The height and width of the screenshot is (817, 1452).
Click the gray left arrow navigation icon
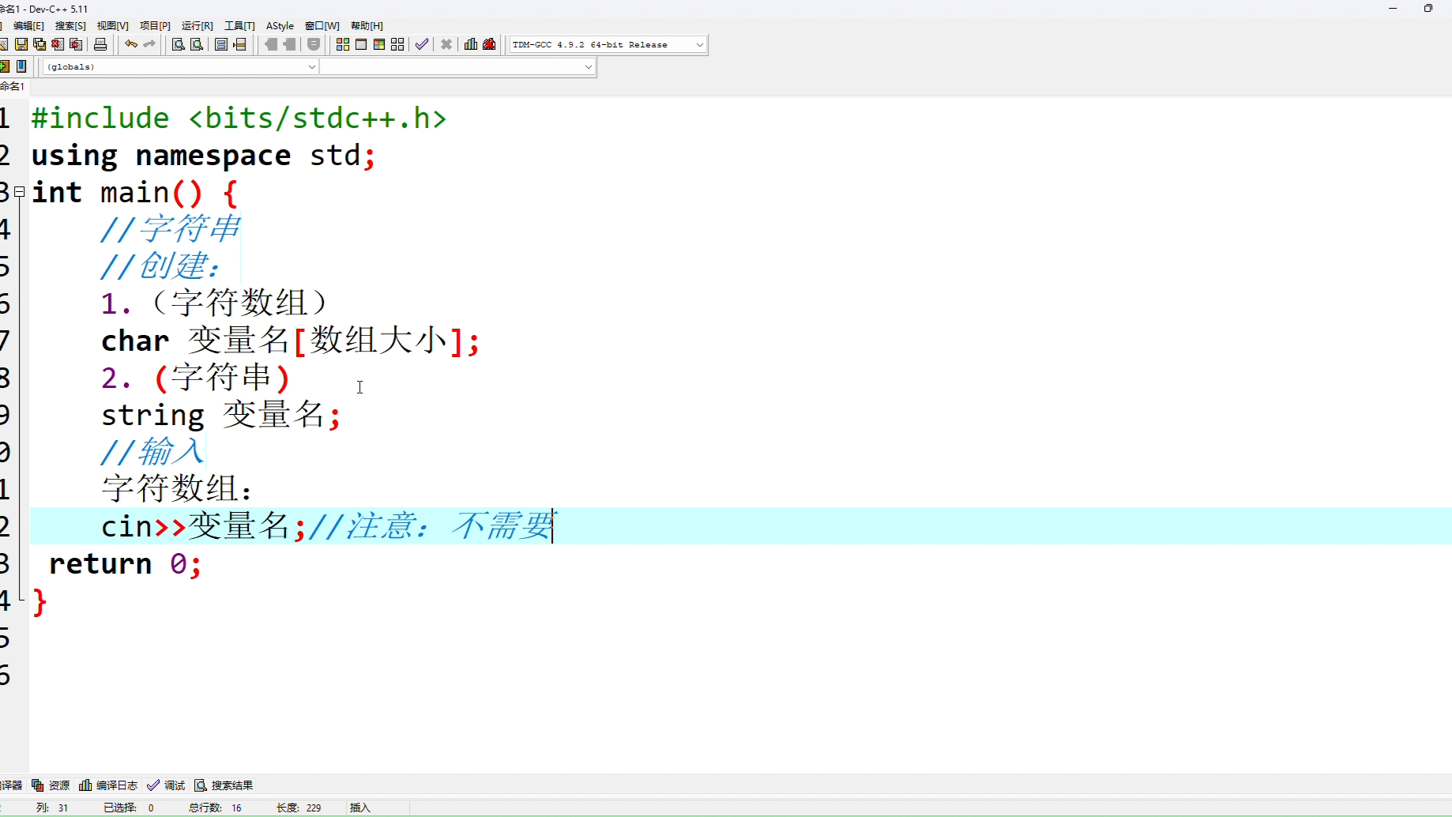point(271,44)
